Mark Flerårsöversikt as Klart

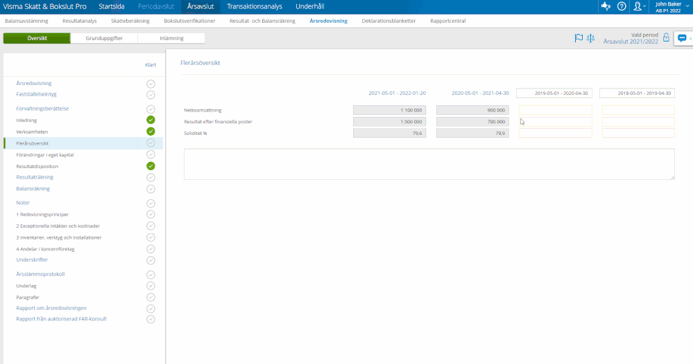(x=151, y=143)
